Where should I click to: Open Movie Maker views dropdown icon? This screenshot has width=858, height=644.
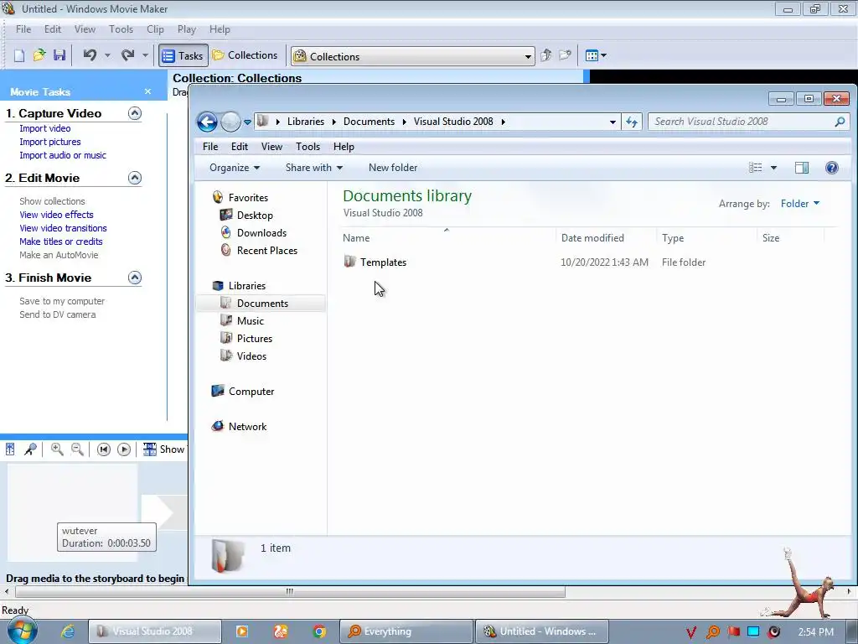(596, 55)
